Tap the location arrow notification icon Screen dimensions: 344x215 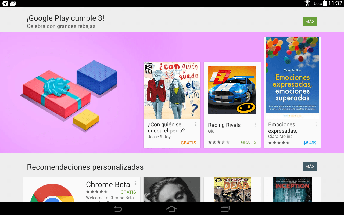[x=5, y=3]
